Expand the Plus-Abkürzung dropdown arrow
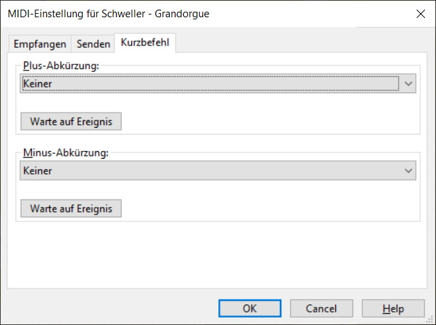Viewport: 436px width, 325px height. tap(408, 84)
